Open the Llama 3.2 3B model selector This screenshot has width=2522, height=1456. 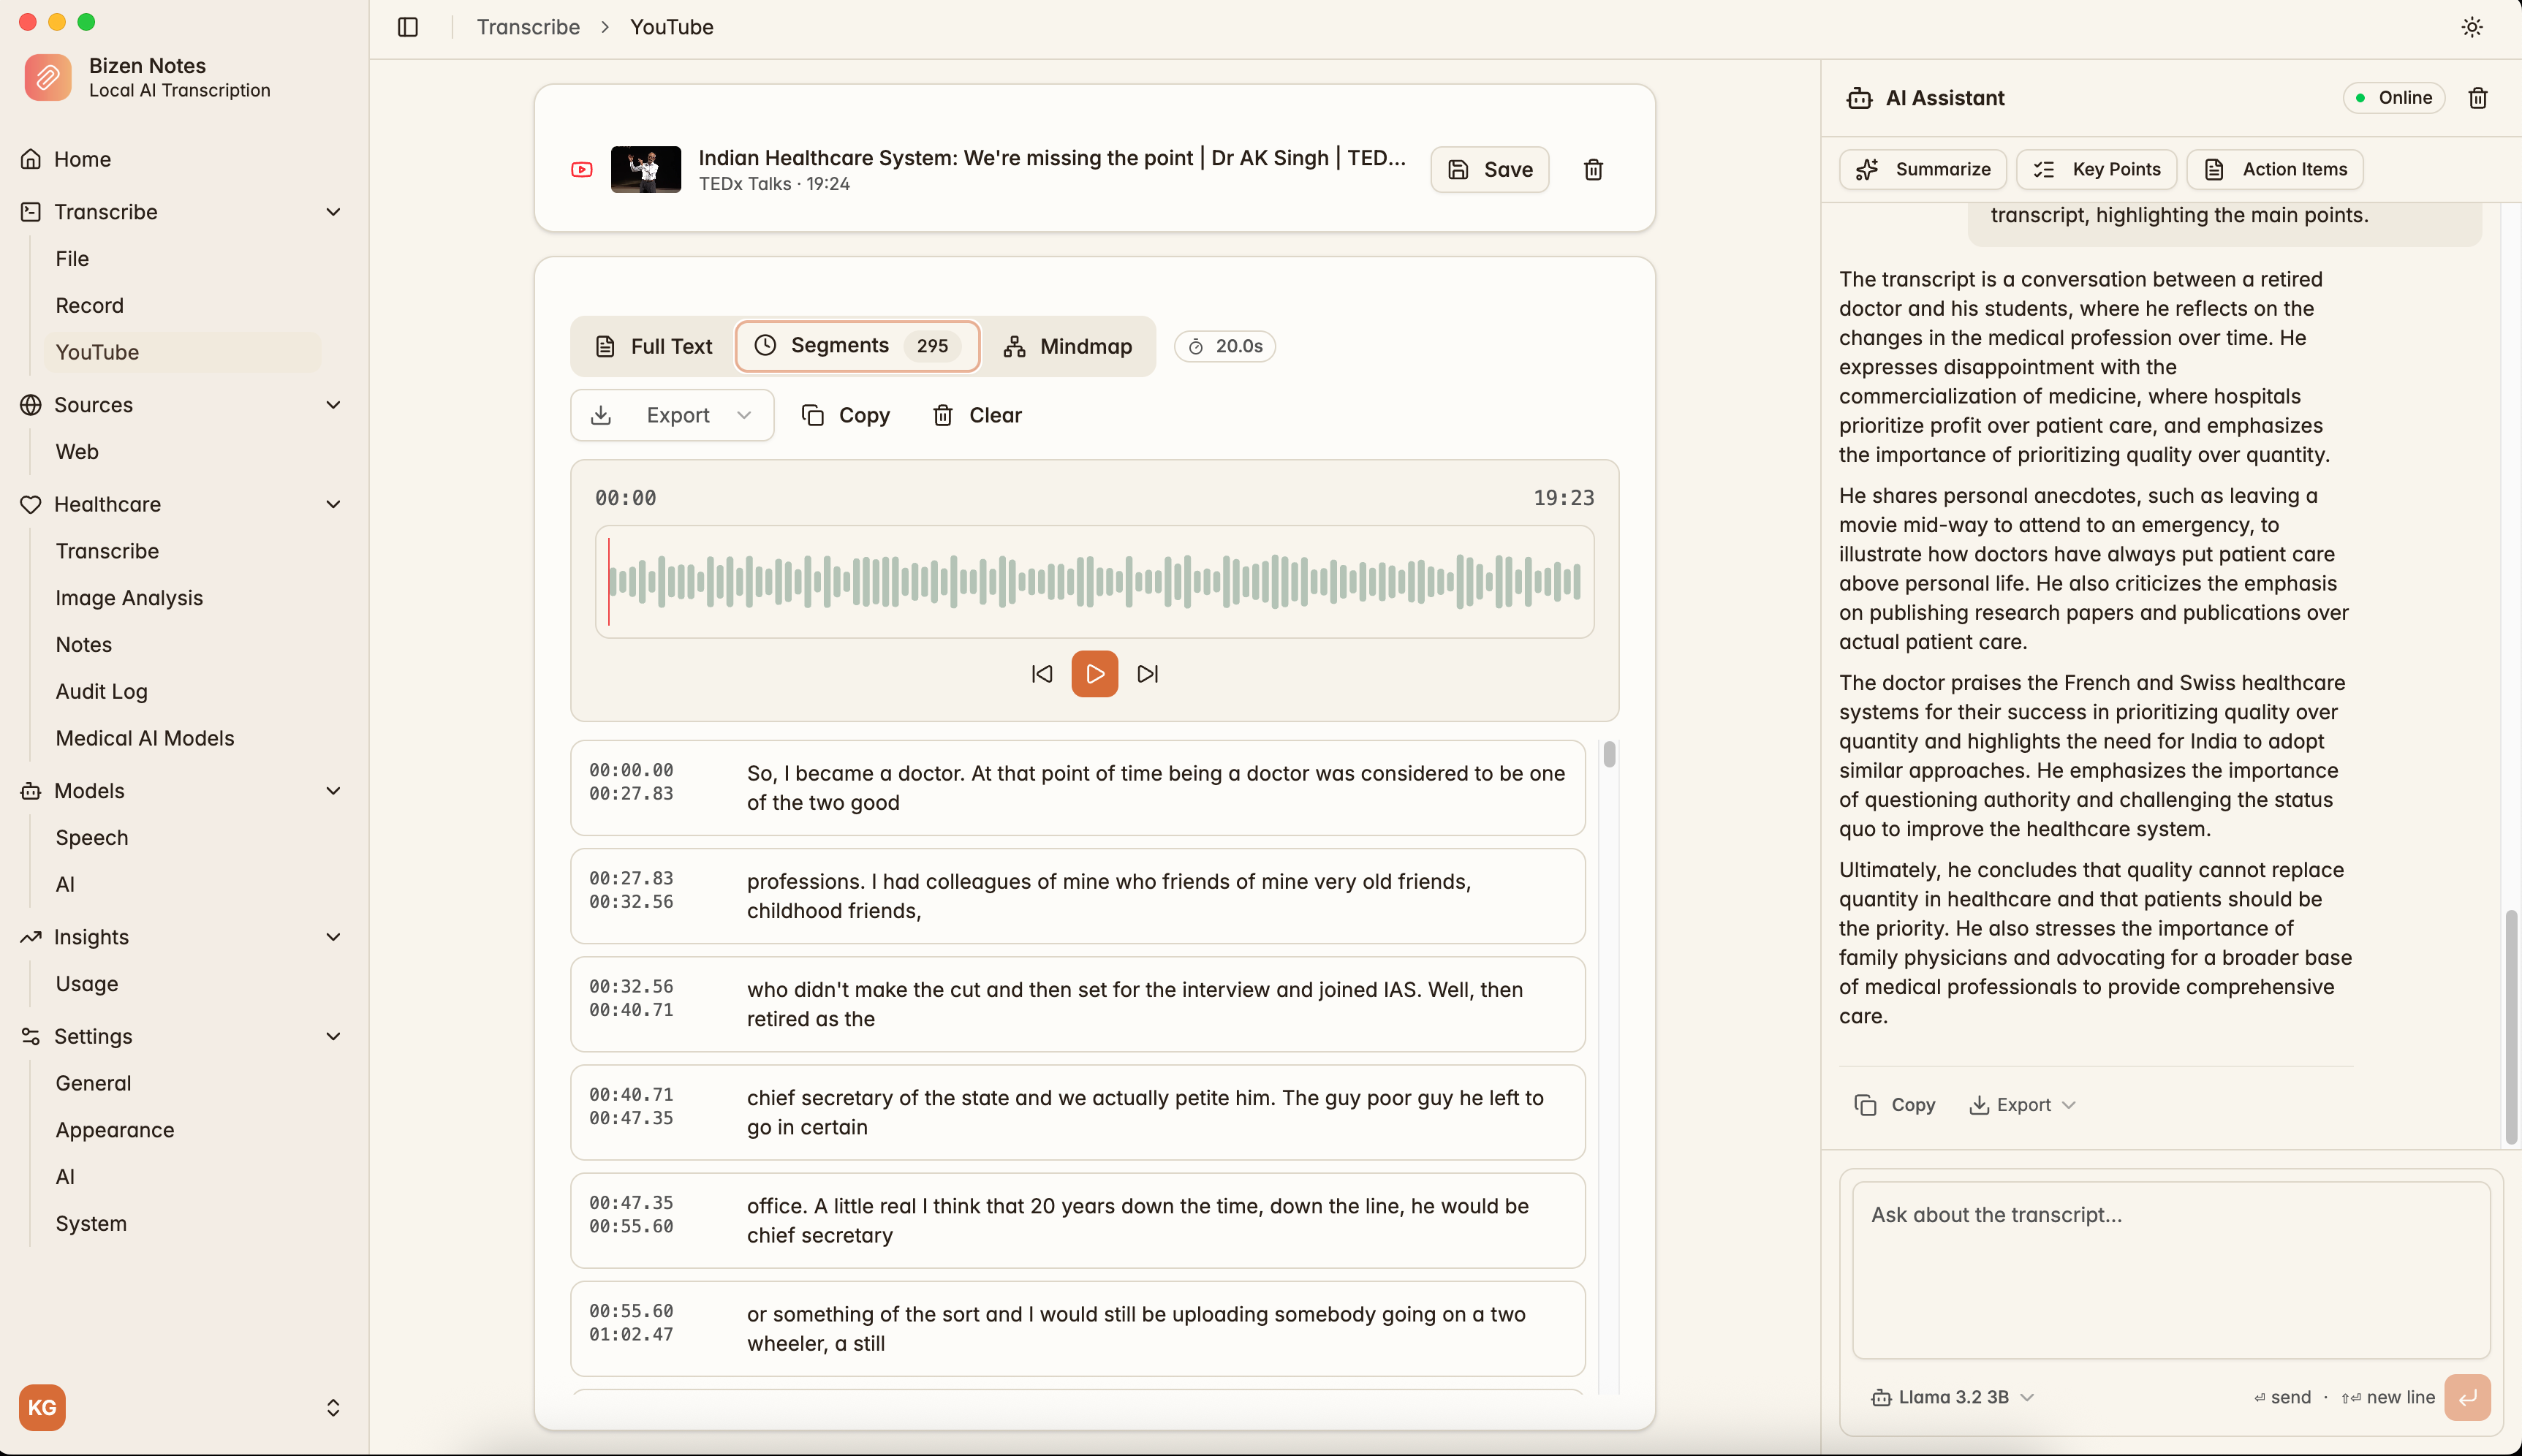tap(1952, 1397)
